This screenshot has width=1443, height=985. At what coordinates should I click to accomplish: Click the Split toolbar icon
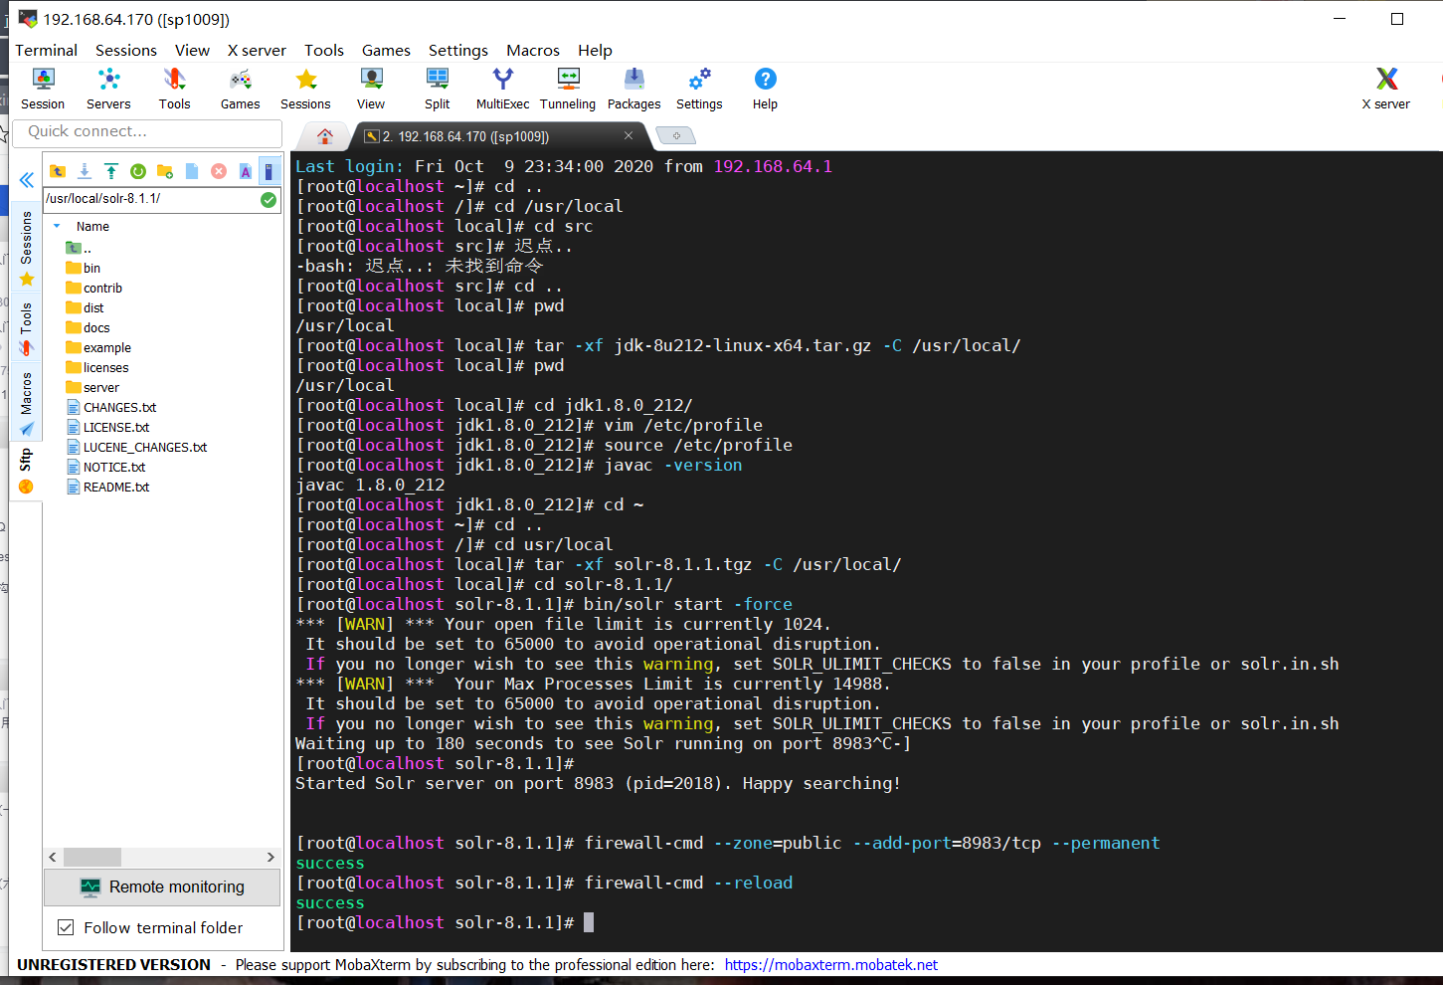pos(437,89)
